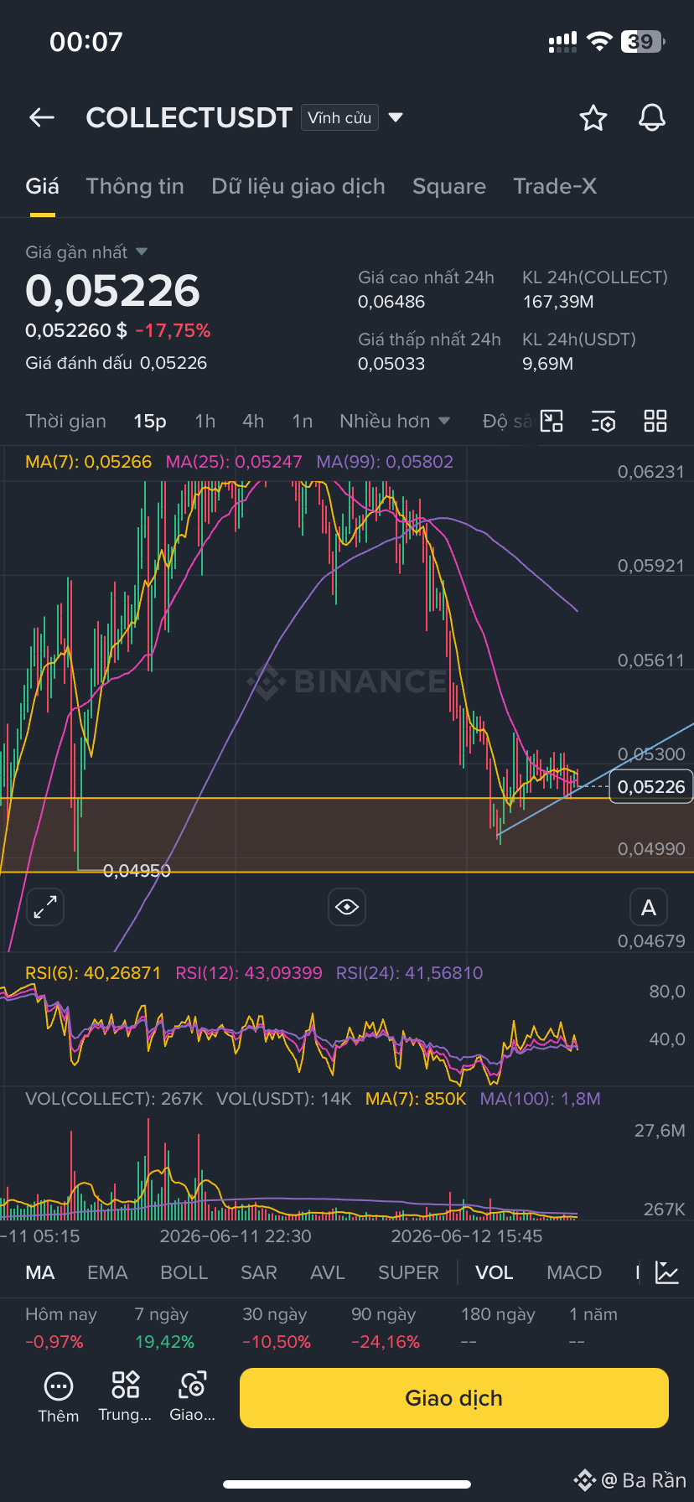The height and width of the screenshot is (1502, 694).
Task: Tap the 0,04950 low price marker
Action: (x=137, y=871)
